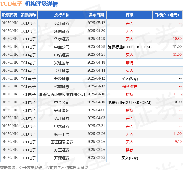
Task: Select date cell 2025-04-21
Action: (96, 55)
